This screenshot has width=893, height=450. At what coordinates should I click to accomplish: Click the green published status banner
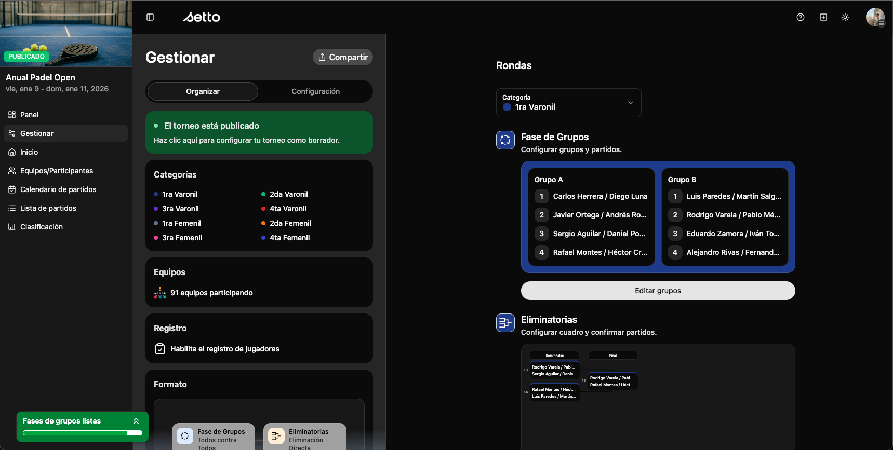pyautogui.click(x=259, y=132)
